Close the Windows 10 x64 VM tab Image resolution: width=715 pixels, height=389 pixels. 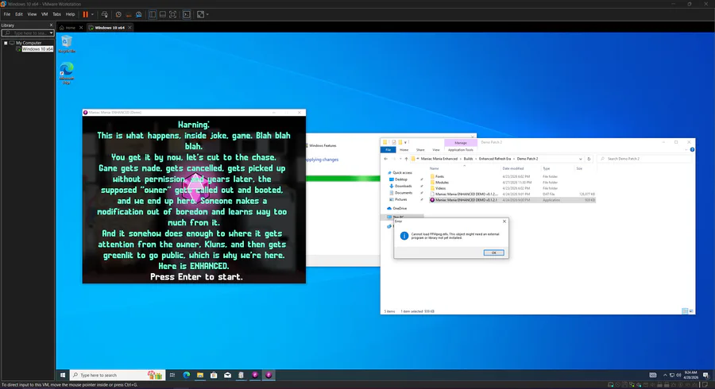point(129,28)
